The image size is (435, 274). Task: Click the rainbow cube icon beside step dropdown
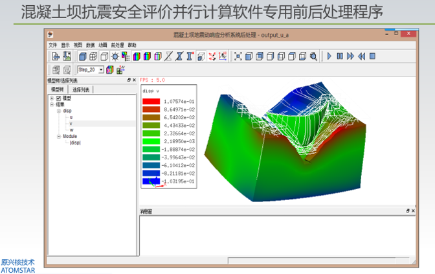[x=110, y=70]
